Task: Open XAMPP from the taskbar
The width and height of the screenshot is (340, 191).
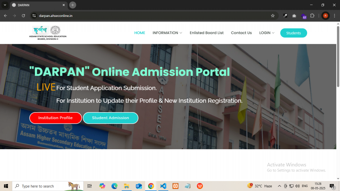Action: click(175, 186)
